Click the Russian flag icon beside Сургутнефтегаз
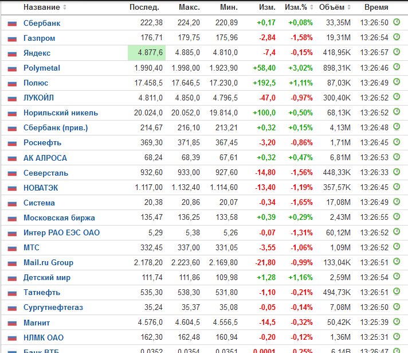 pos(12,308)
